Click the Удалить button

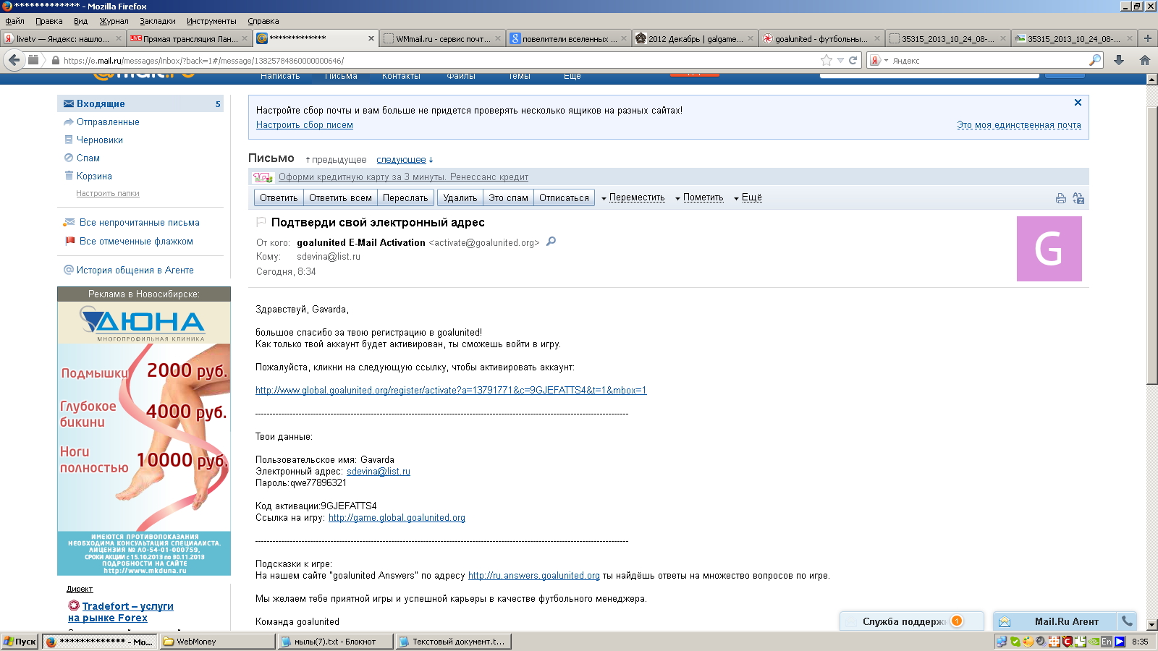(460, 197)
